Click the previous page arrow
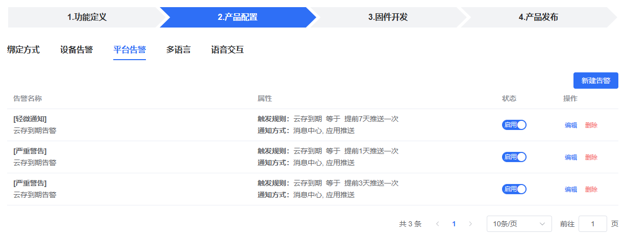The width and height of the screenshot is (625, 236). click(437, 224)
